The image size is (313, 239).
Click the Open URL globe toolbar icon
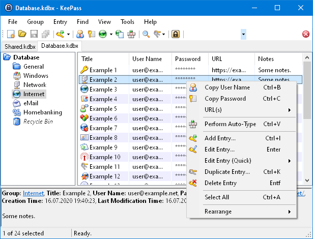pyautogui.click(x=103, y=34)
